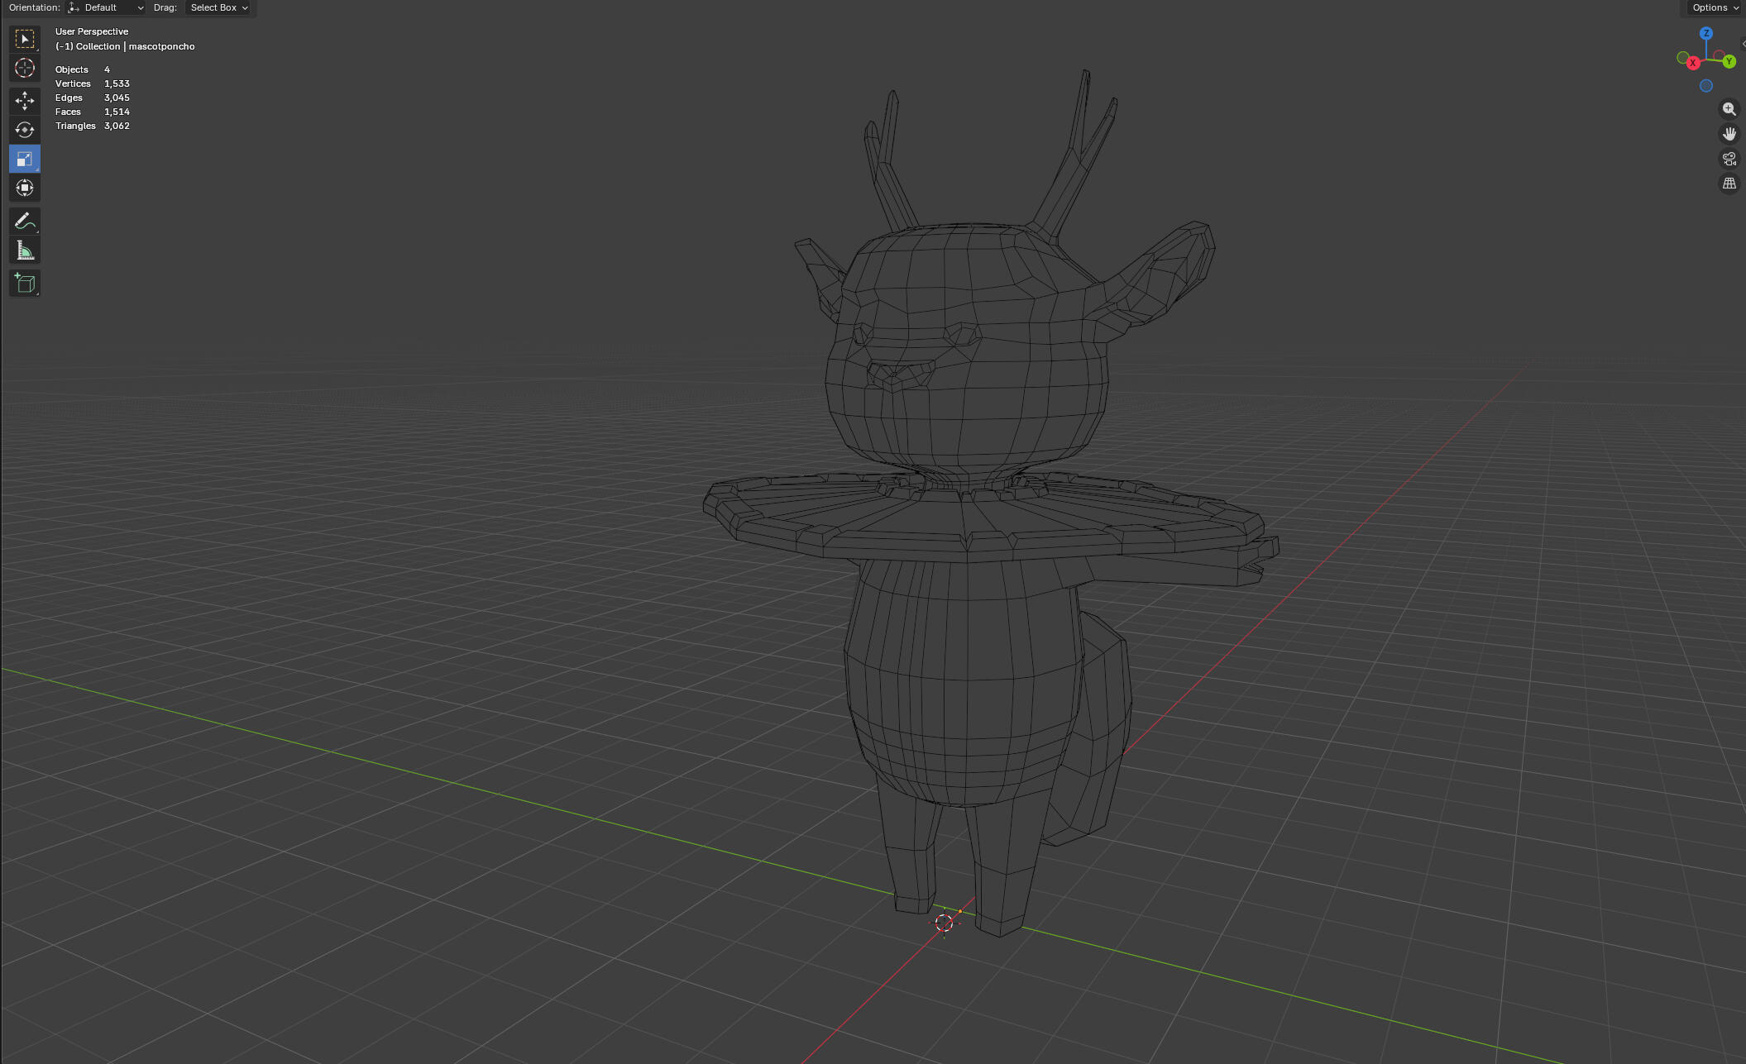This screenshot has width=1746, height=1064.
Task: Toggle the camera view button
Action: (x=1729, y=159)
